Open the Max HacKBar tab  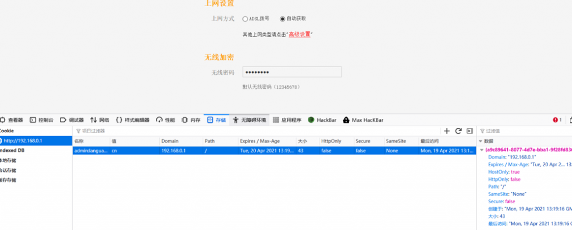coord(363,120)
